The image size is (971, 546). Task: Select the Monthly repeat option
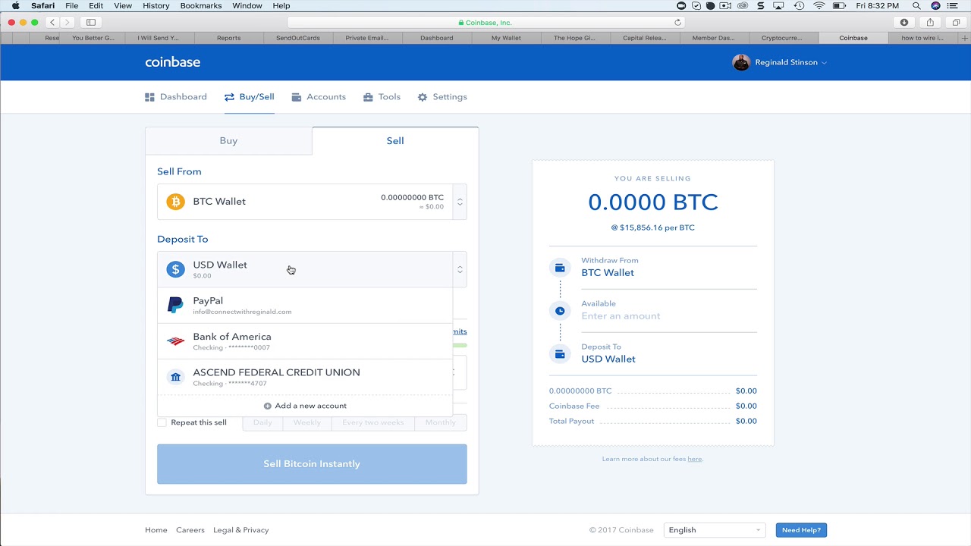point(441,422)
